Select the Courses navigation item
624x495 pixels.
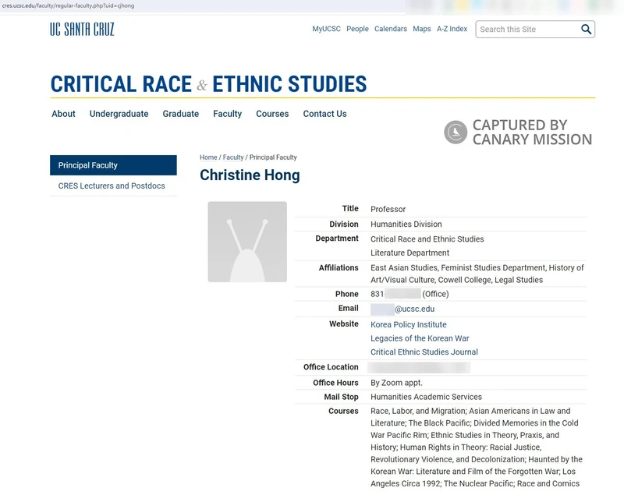[272, 113]
